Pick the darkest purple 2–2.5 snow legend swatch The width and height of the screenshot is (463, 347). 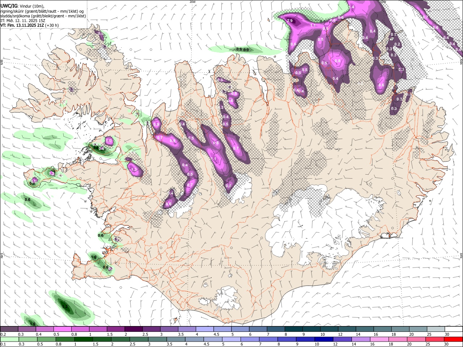pyautogui.click(x=133, y=329)
